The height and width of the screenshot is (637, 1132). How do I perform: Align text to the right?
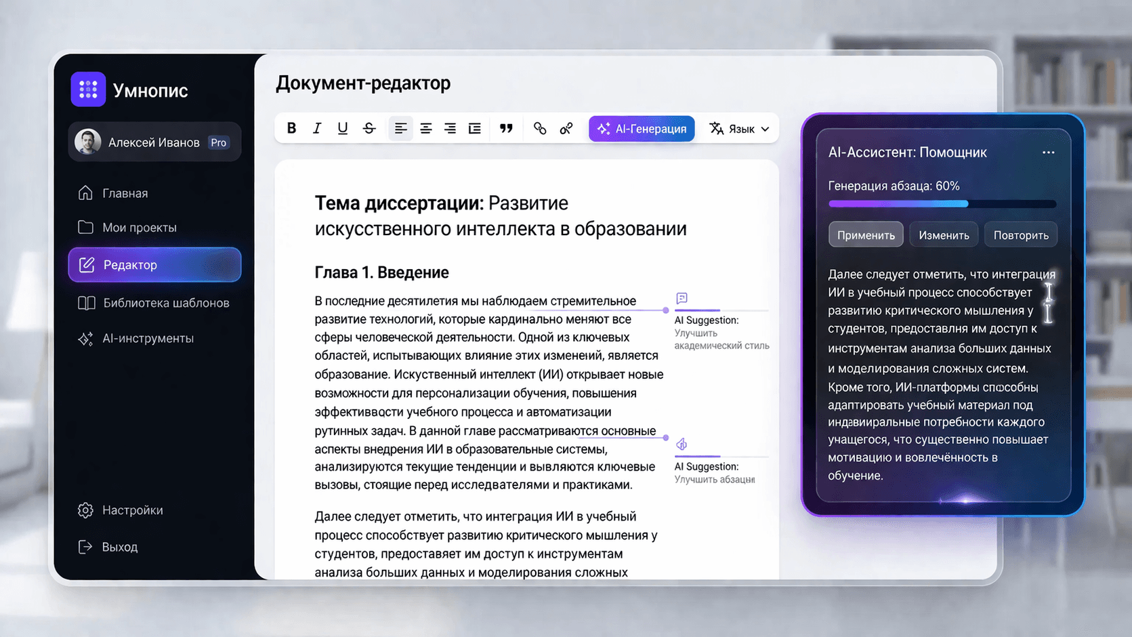point(450,128)
